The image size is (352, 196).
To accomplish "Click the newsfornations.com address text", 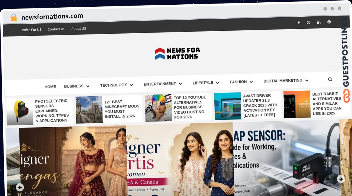I will pyautogui.click(x=52, y=17).
